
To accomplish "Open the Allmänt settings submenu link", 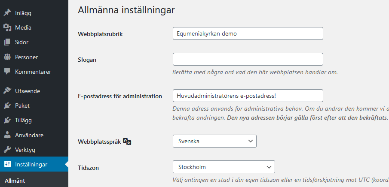I will click(x=15, y=181).
